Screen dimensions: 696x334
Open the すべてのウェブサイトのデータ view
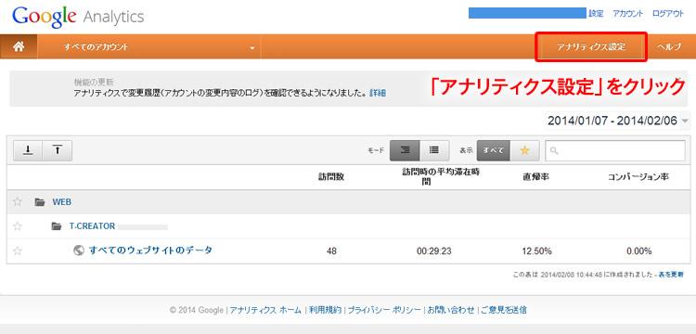(x=150, y=250)
